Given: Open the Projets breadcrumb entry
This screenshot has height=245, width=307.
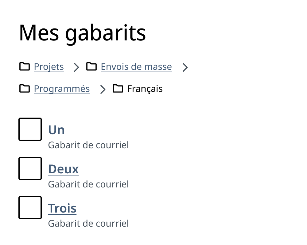Looking at the screenshot, I should pyautogui.click(x=49, y=66).
